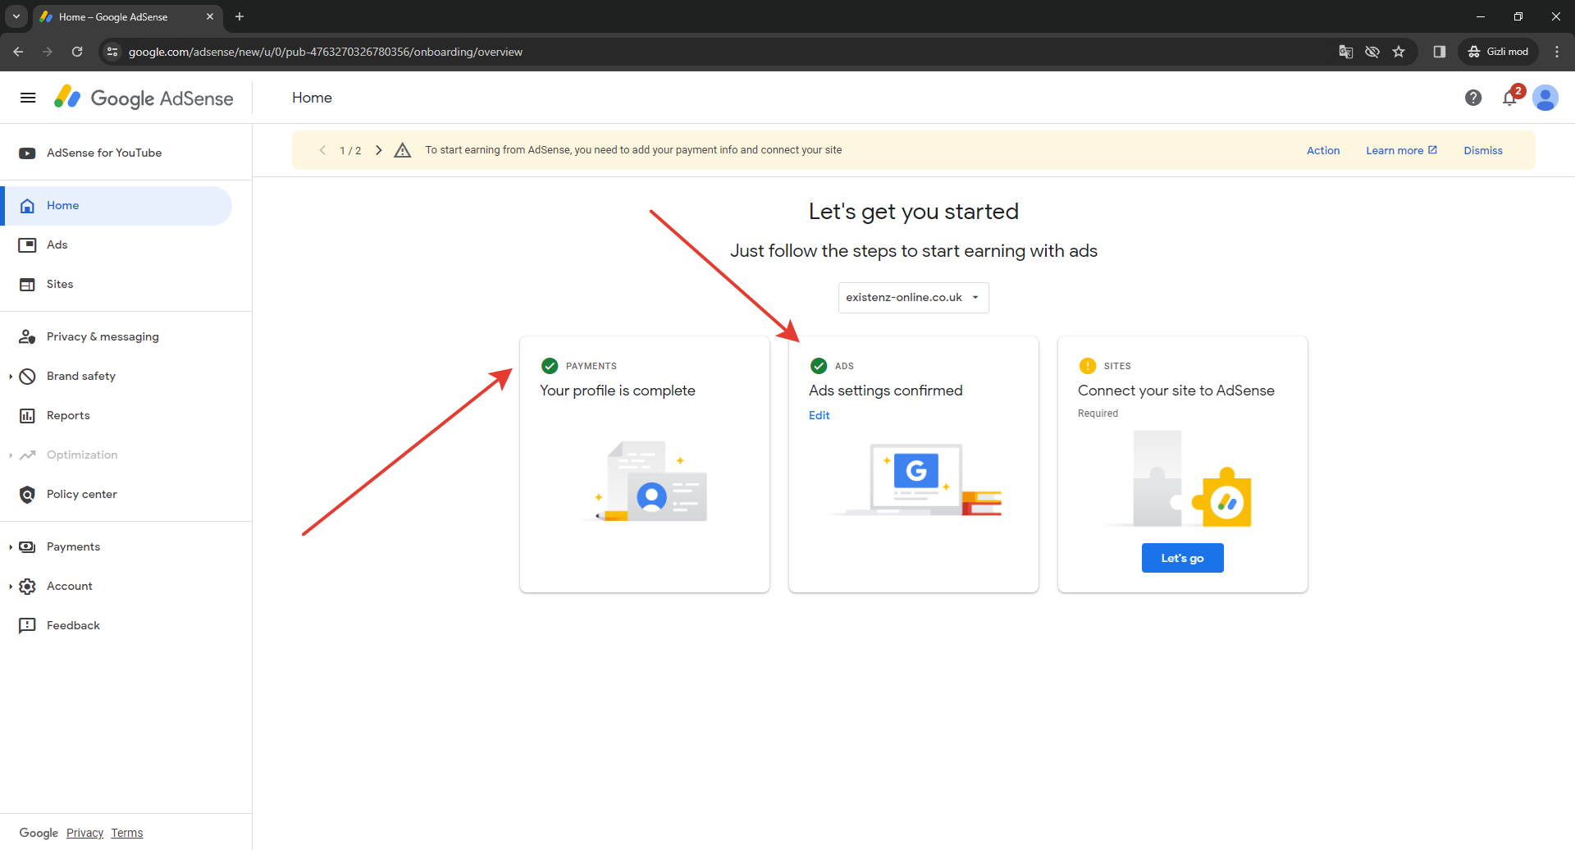
Task: Expand the Brand safety submenu arrow
Action: (10, 377)
